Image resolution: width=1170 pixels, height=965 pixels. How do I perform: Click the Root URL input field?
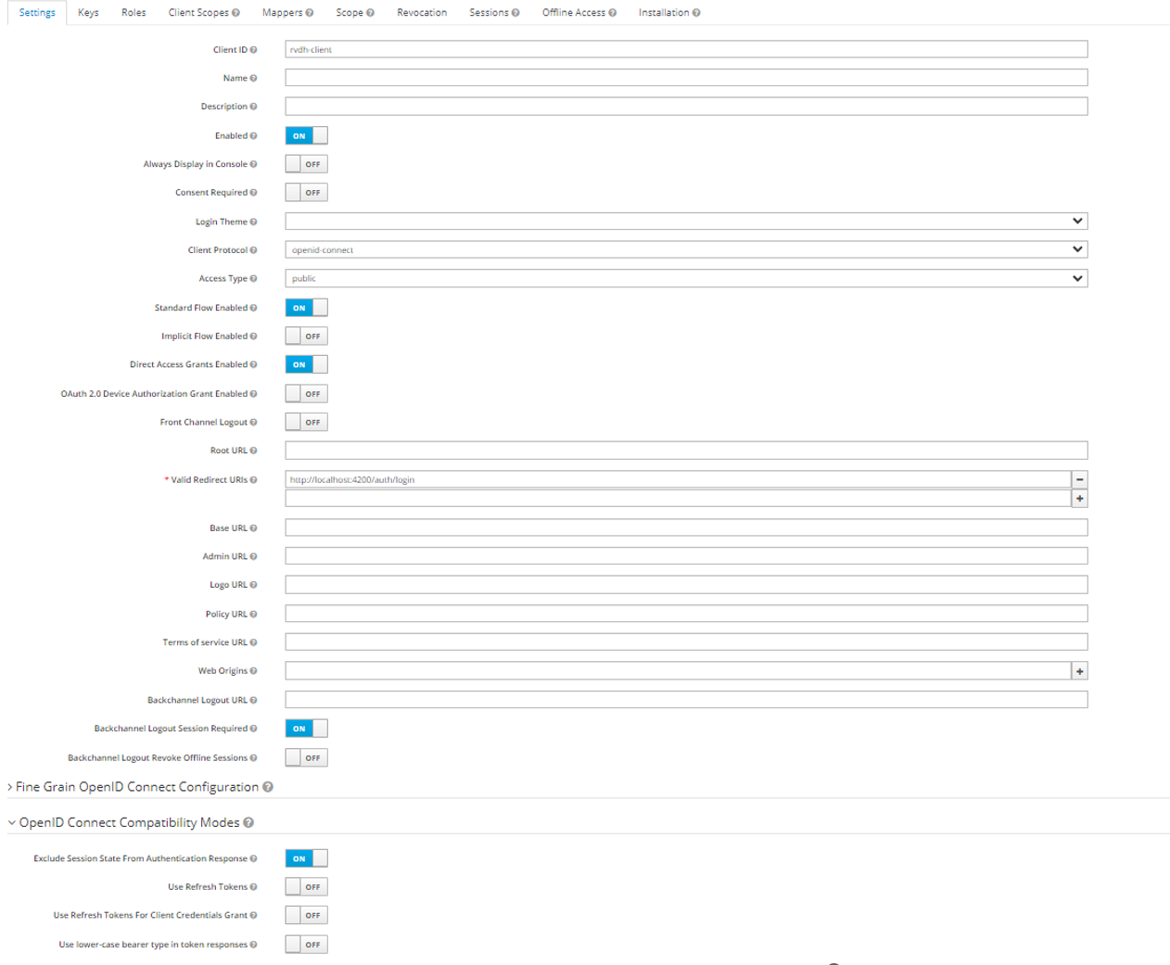[x=685, y=451]
